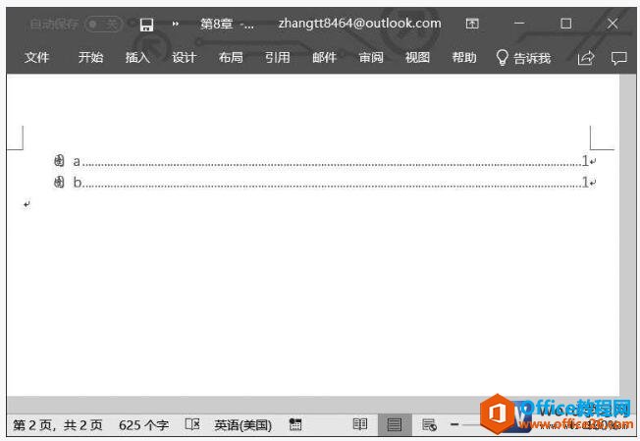Click the table of figures entry 图 a
Screen dimensions: 640x441
coord(324,161)
